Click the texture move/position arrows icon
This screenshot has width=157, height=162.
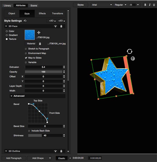(x=39, y=32)
